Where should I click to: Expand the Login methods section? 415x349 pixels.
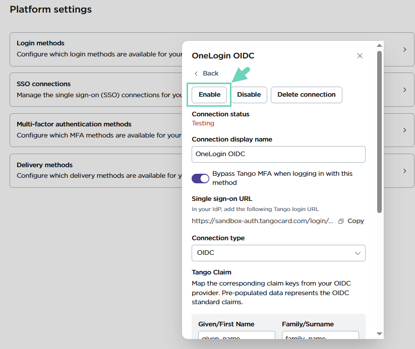click(404, 49)
